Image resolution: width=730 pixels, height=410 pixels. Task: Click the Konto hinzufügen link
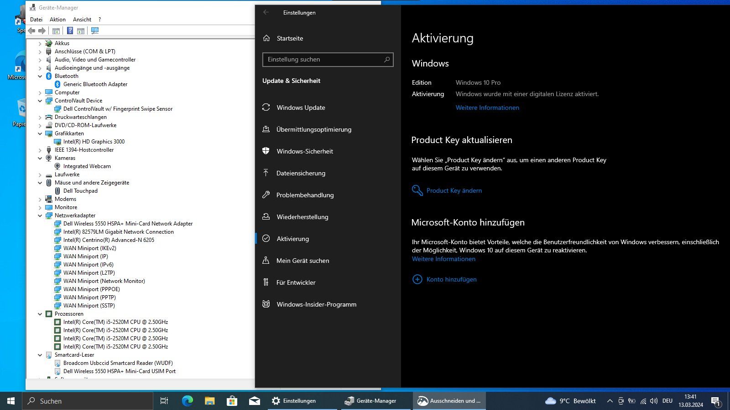(451, 279)
